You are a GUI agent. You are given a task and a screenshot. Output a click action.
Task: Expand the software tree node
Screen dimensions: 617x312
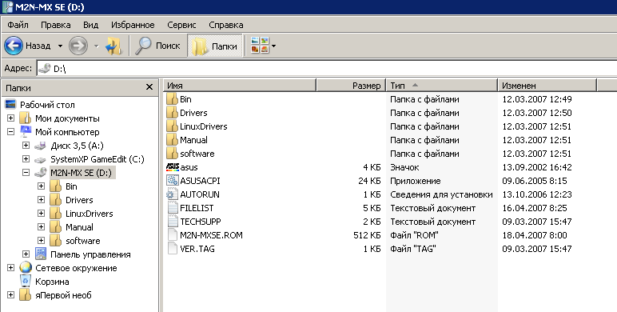pos(41,240)
